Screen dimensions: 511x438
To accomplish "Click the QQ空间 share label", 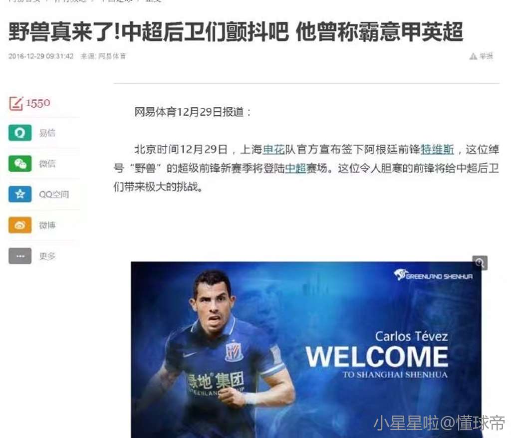I will click(x=54, y=195).
